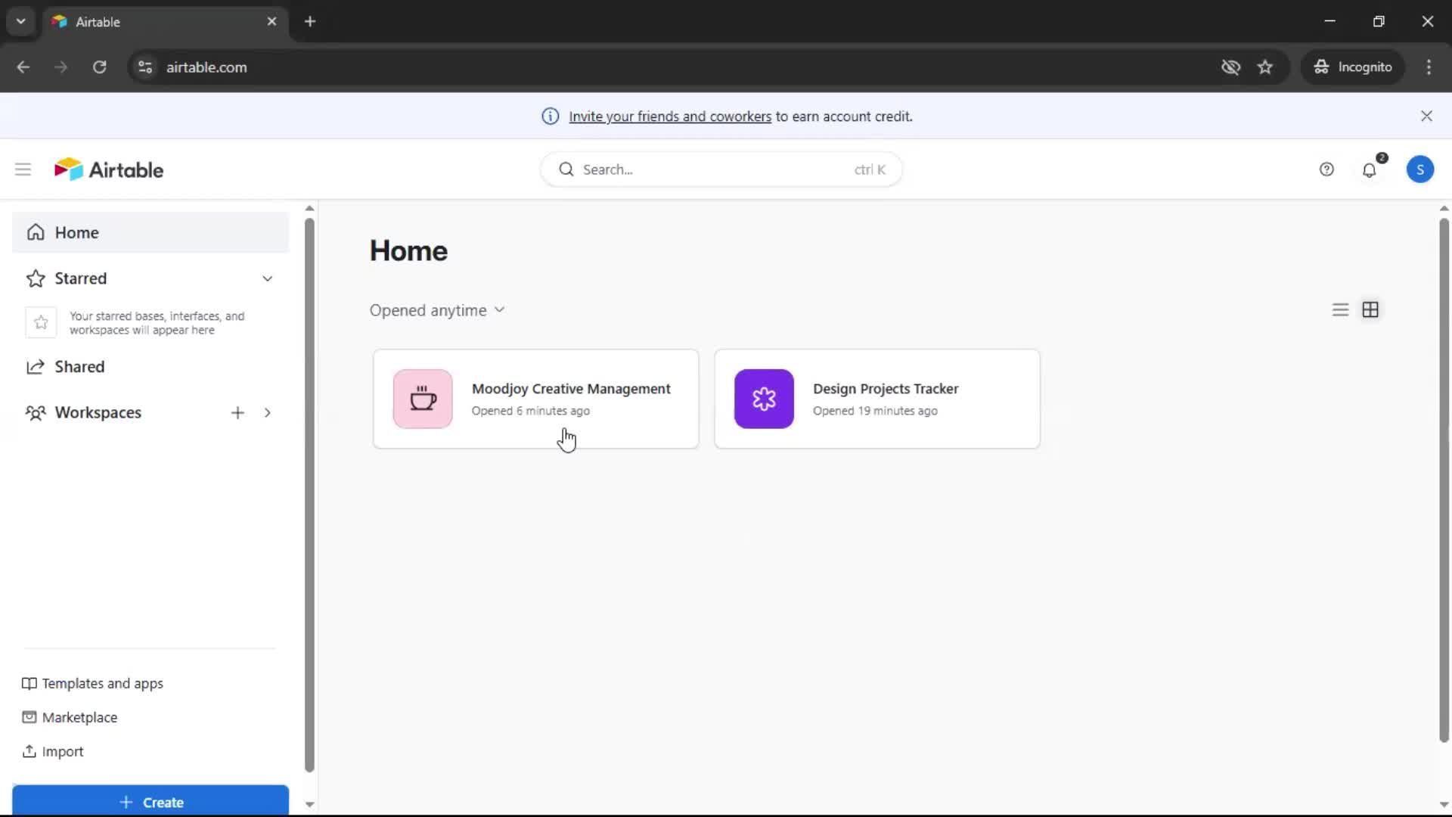Select Shared in the sidebar
The image size is (1452, 817).
(x=79, y=367)
